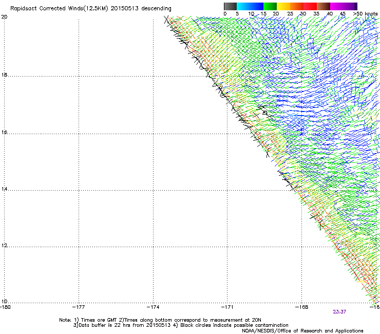
Task: Click the note 'Black circles indicate possible contamination'
Action: [234, 325]
